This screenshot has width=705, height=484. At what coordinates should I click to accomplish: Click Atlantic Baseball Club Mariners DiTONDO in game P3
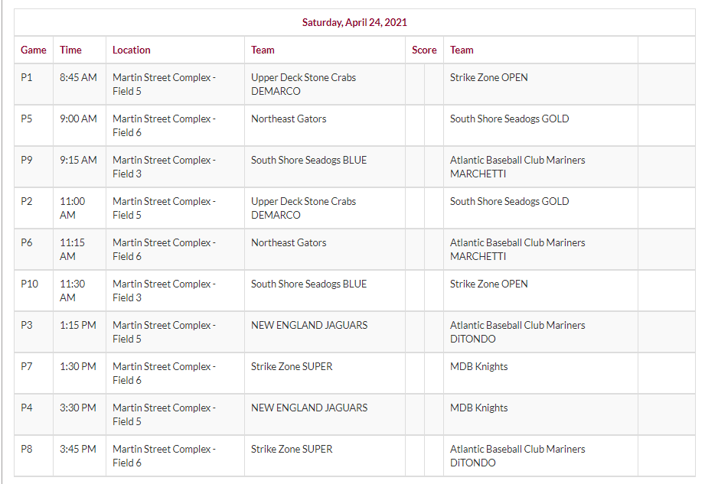click(517, 332)
